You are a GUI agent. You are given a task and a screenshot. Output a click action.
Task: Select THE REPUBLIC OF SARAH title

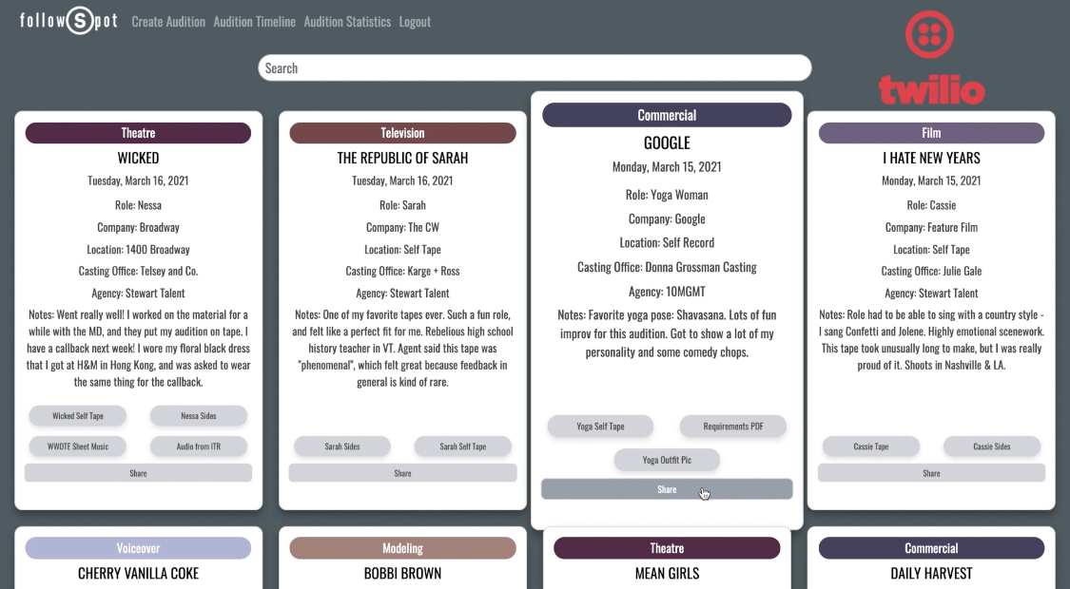[x=402, y=158]
